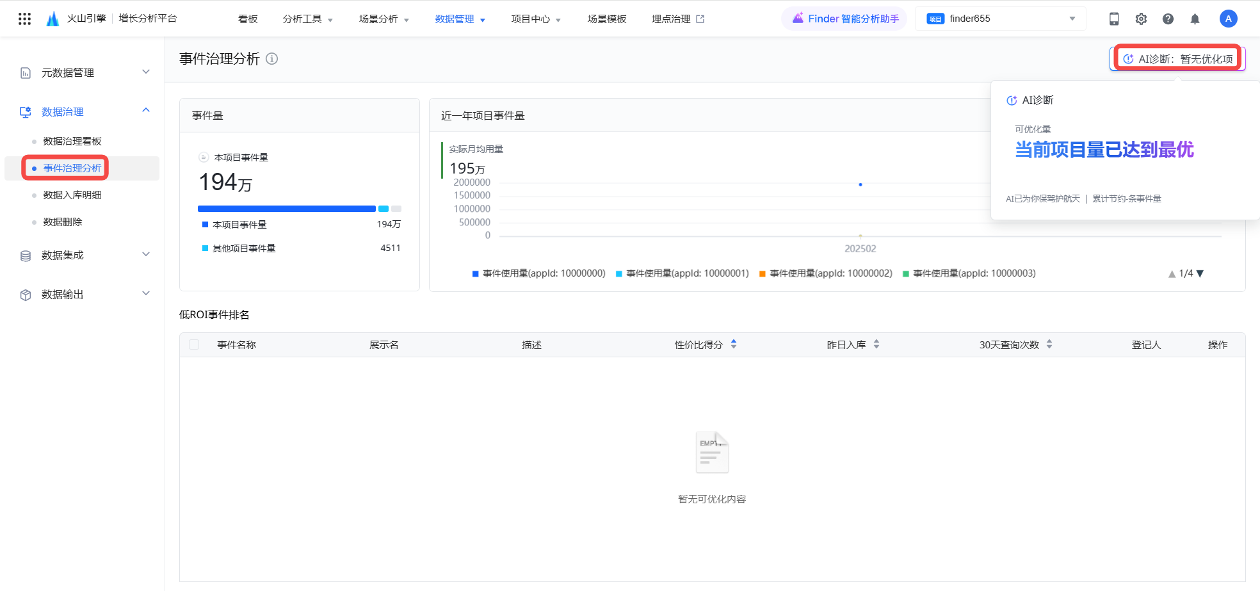Expand the 元数据管理 sidebar section
The width and height of the screenshot is (1260, 591).
[146, 72]
